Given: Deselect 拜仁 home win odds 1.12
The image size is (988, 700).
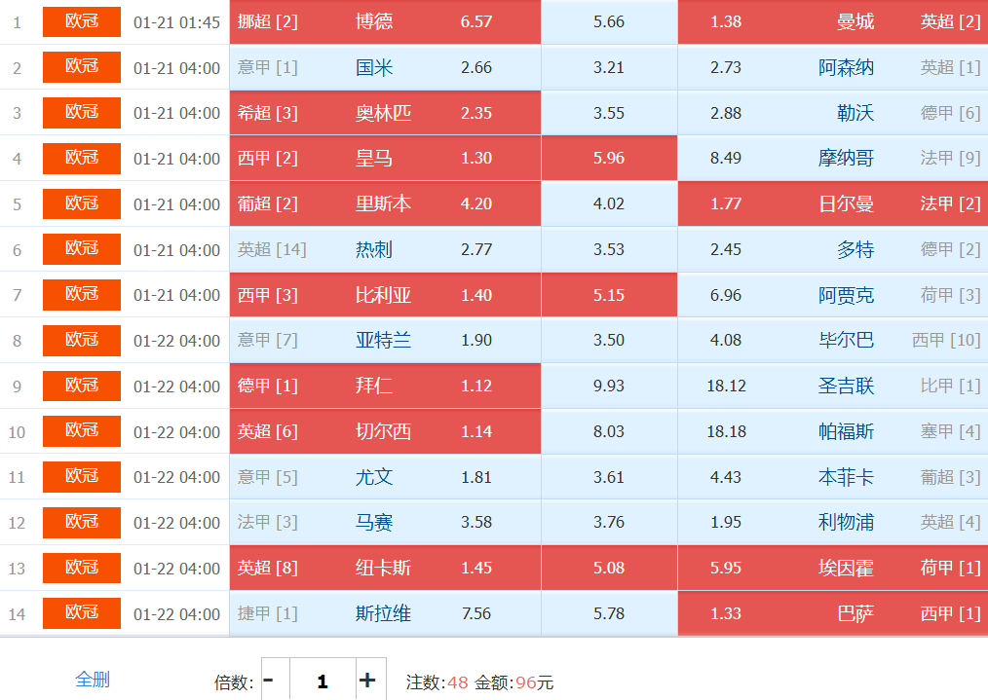Looking at the screenshot, I should point(385,387).
